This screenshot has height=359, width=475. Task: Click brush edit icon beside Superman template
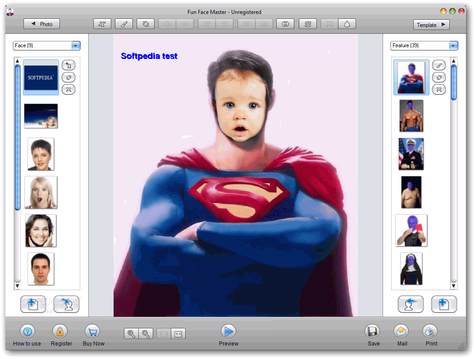[x=439, y=65]
